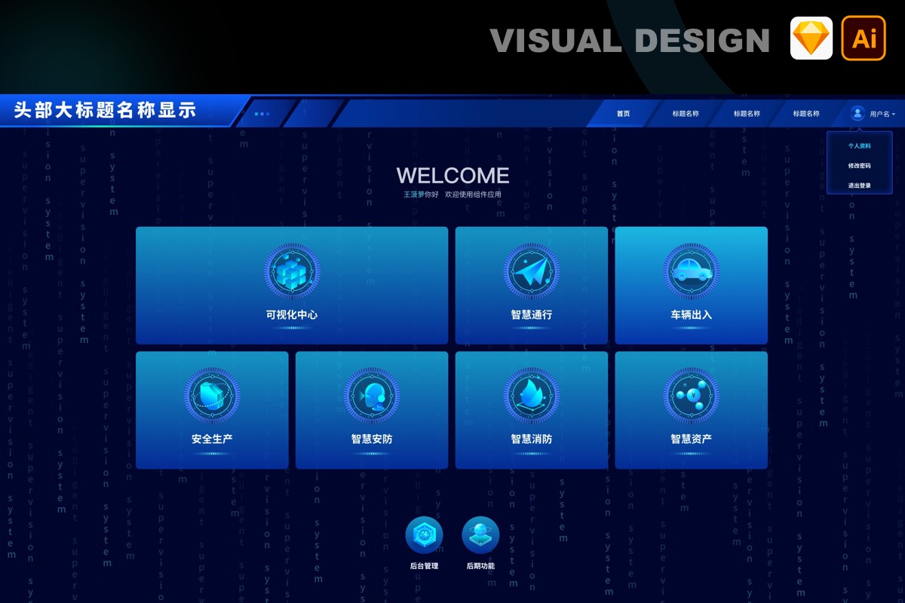
Task: Click the 欢迎使用组件应用 greeting text
Action: point(473,194)
